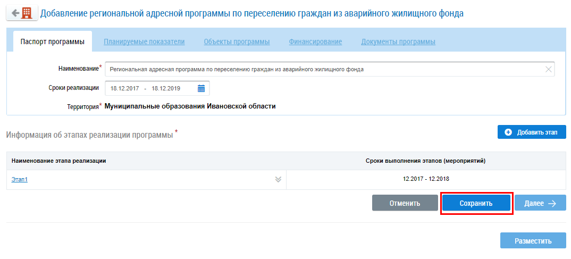Open the Этап1 link
The width and height of the screenshot is (571, 259).
click(x=20, y=179)
